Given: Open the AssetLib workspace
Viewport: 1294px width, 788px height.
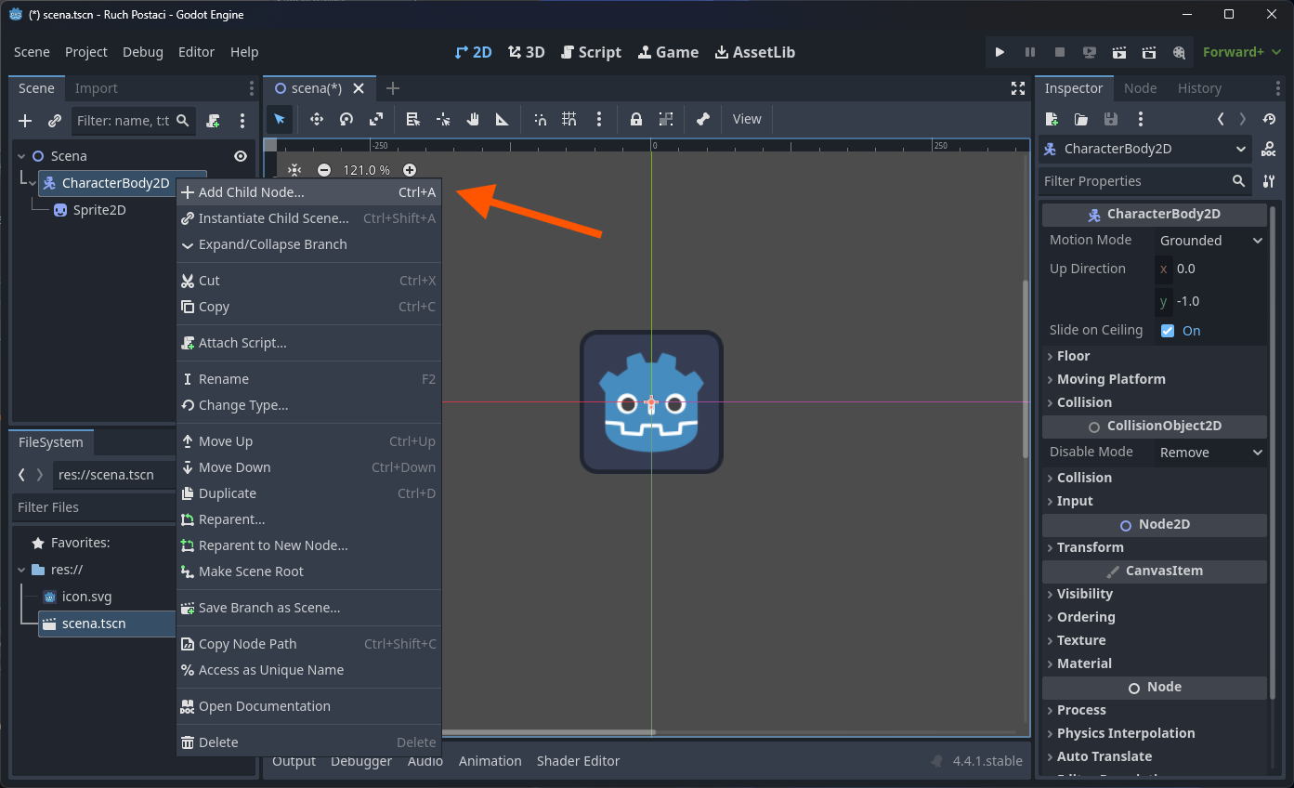Looking at the screenshot, I should click(x=754, y=52).
